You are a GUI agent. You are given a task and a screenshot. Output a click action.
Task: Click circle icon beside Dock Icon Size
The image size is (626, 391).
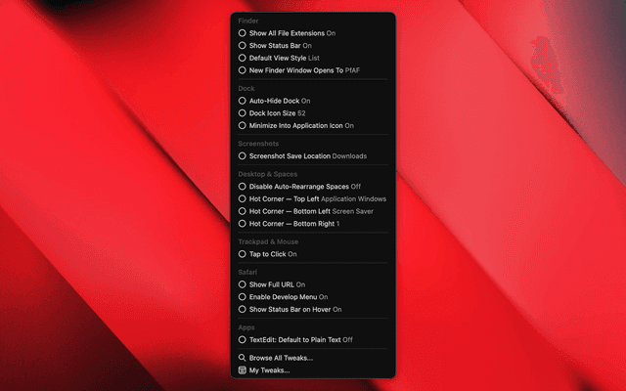point(243,113)
